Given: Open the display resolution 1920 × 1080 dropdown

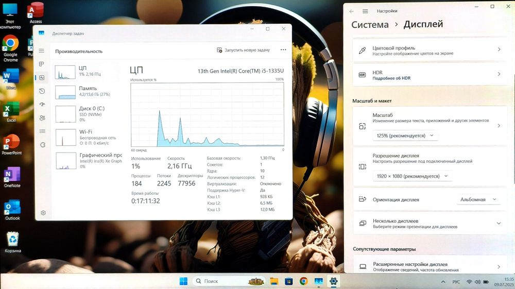Looking at the screenshot, I should coord(412,176).
